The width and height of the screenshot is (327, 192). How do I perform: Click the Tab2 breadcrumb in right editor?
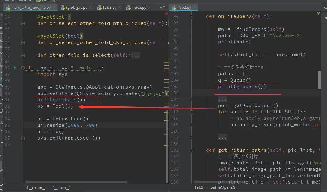point(199,187)
